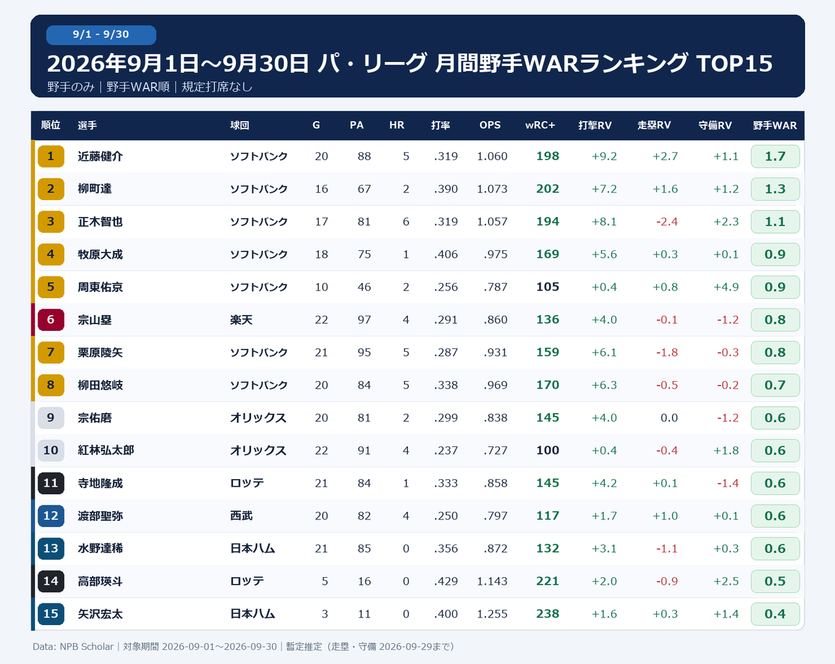The width and height of the screenshot is (835, 664).
Task: Click the 楽天 team cell
Action: click(x=241, y=320)
